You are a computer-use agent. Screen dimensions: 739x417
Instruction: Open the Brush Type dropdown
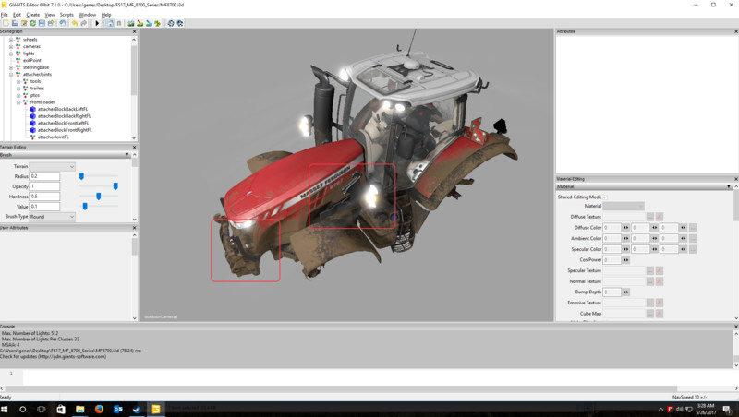pyautogui.click(x=52, y=217)
